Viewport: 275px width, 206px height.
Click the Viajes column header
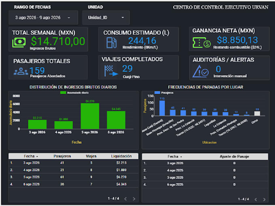pyautogui.click(x=91, y=156)
